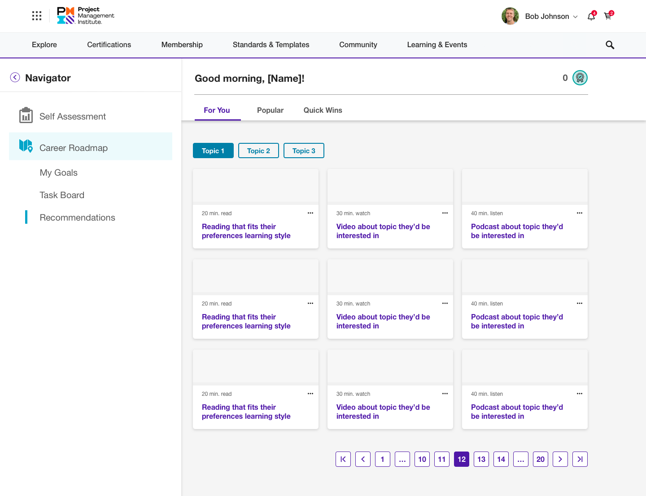The height and width of the screenshot is (496, 646).
Task: Open the shopping cart
Action: point(608,17)
